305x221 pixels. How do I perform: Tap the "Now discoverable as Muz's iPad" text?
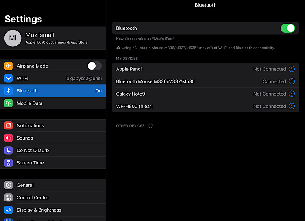click(x=145, y=39)
